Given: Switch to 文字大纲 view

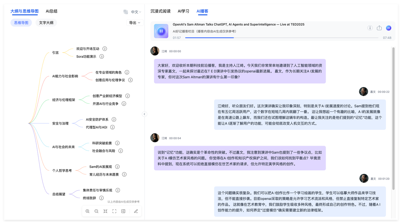Looking at the screenshot, I should 46,23.
